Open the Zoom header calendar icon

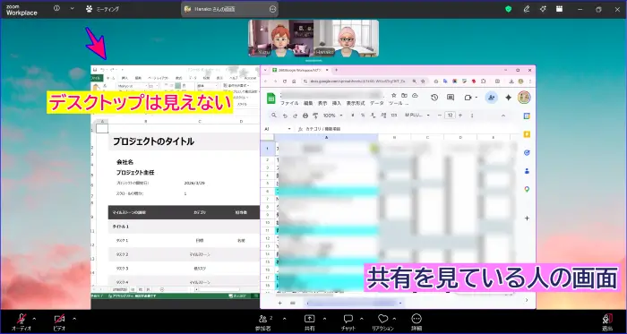pos(559,9)
